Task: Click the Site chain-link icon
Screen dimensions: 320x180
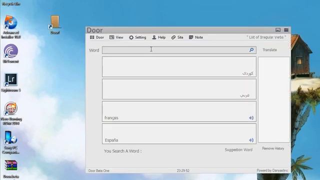Action: point(173,37)
